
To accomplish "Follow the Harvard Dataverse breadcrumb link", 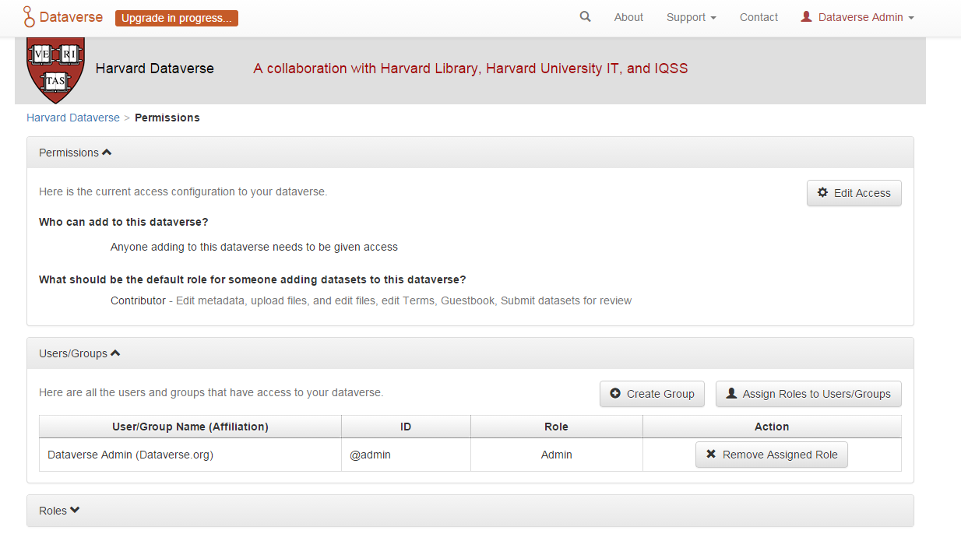I will pyautogui.click(x=72, y=118).
